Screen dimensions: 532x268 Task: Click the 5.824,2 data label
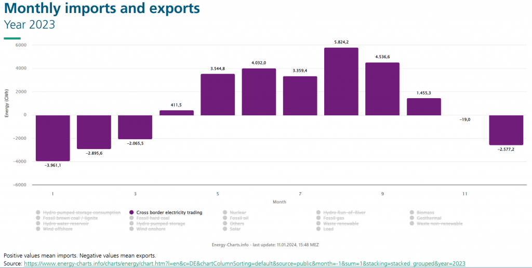pos(341,42)
